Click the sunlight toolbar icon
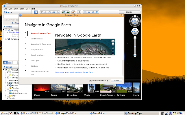Image resolution: width=185 pixels, height=115 pixels. point(68,12)
